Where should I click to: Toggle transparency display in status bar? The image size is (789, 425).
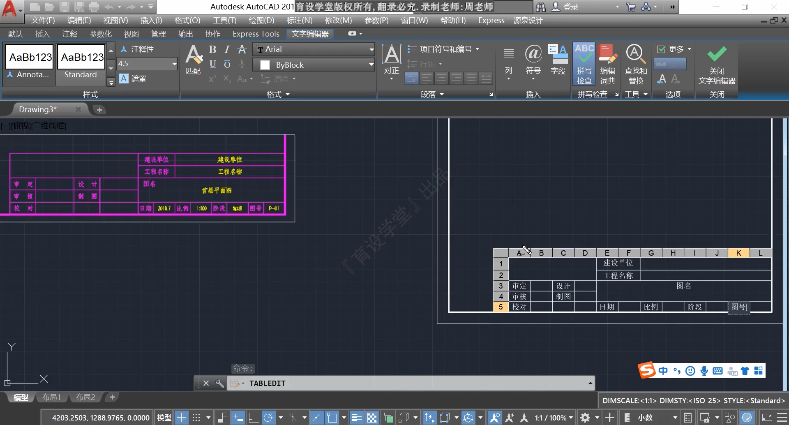pos(372,418)
